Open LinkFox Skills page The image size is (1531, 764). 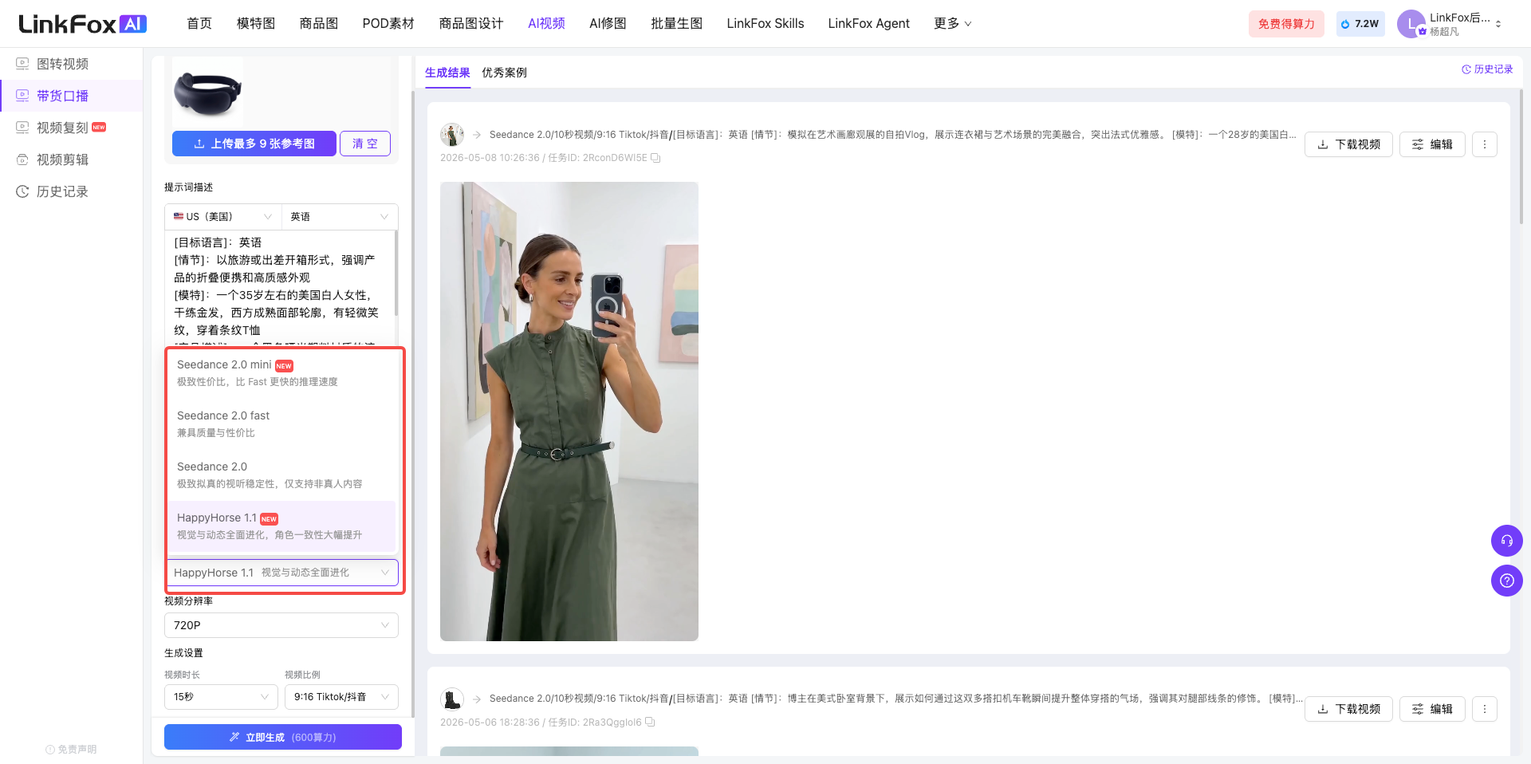[765, 24]
